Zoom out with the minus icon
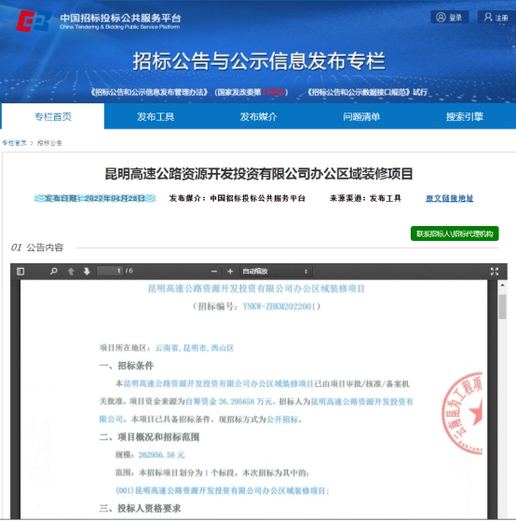 (x=214, y=272)
